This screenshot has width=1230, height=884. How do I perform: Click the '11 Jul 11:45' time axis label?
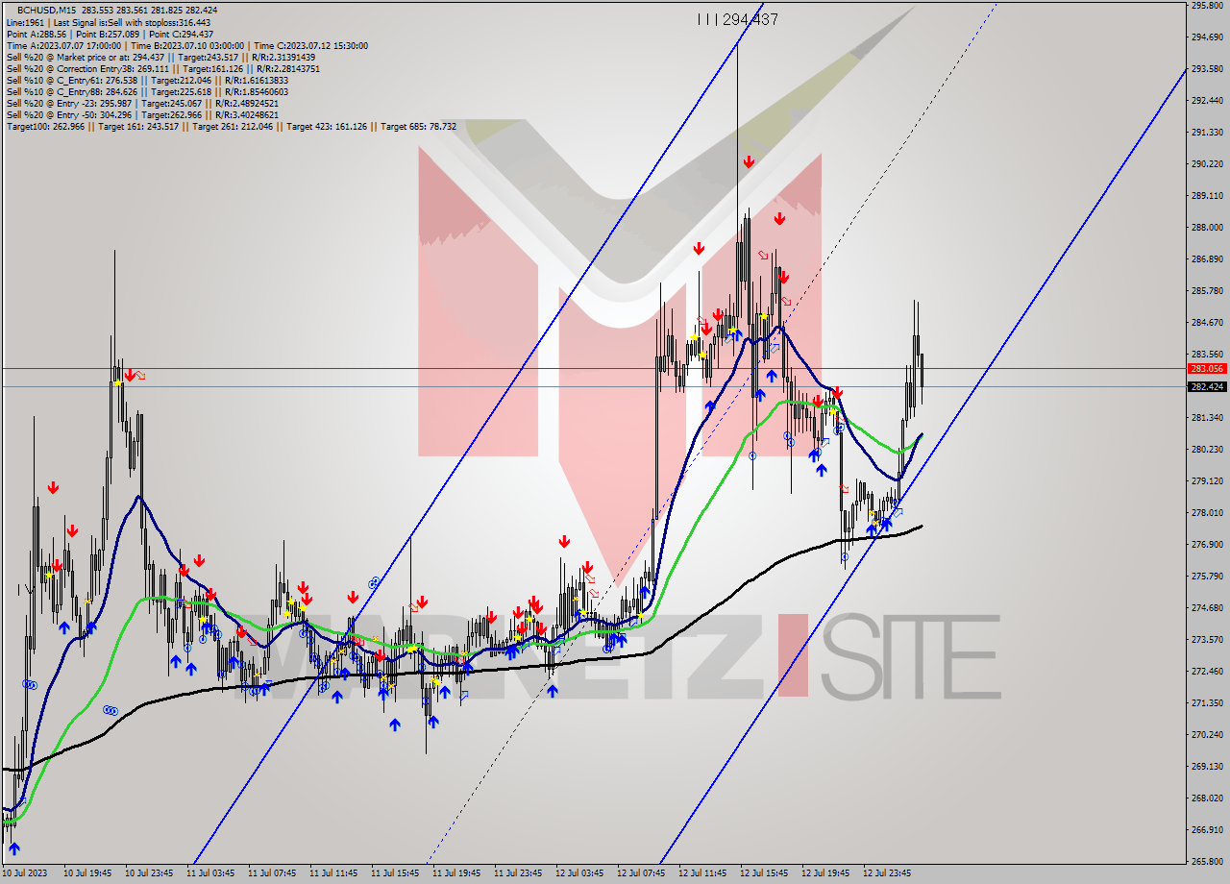point(333,873)
